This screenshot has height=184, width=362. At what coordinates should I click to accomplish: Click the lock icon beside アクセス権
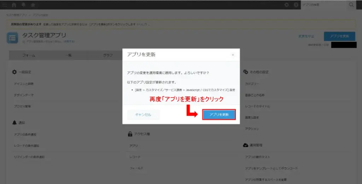point(130,134)
